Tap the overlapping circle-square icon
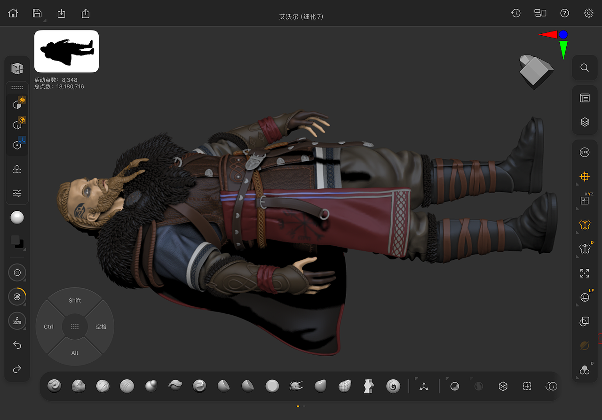602x420 pixels. click(x=585, y=321)
